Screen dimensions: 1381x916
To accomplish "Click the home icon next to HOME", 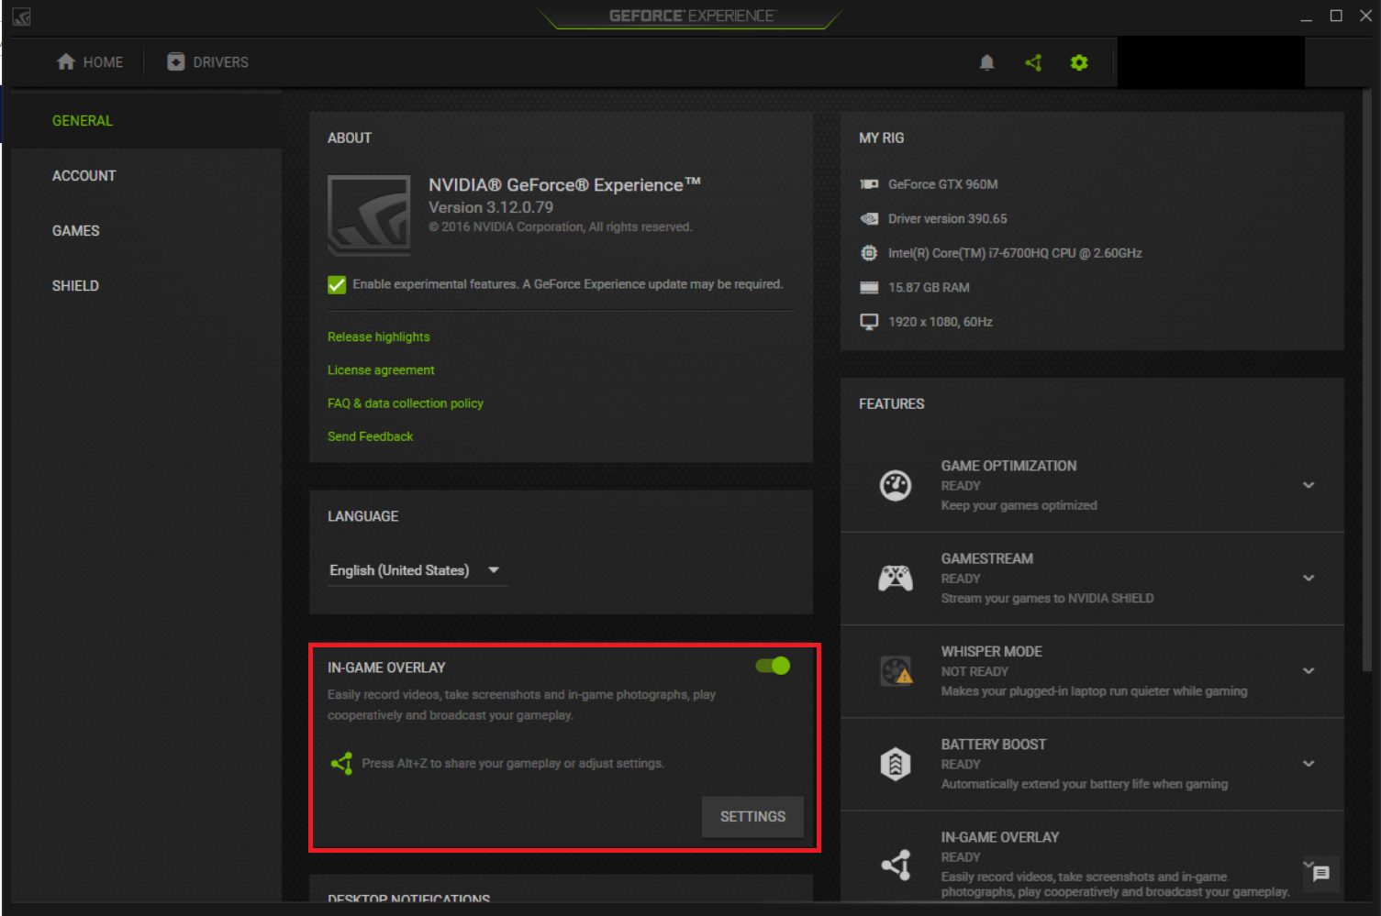I will [66, 61].
